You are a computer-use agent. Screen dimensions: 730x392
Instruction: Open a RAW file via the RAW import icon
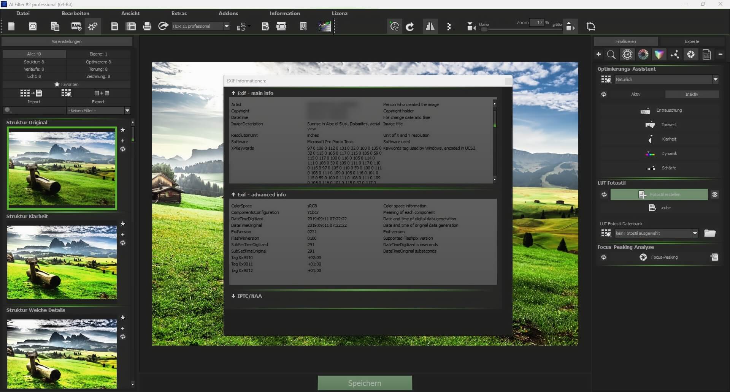click(x=76, y=26)
